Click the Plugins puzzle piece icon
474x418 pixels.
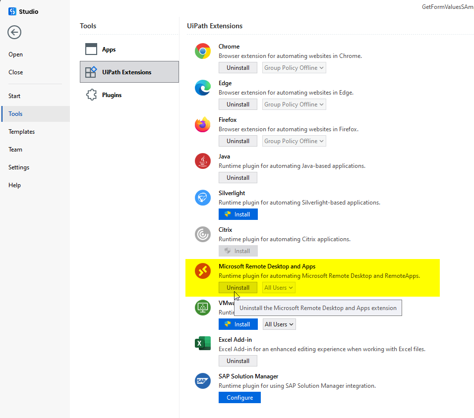click(91, 95)
